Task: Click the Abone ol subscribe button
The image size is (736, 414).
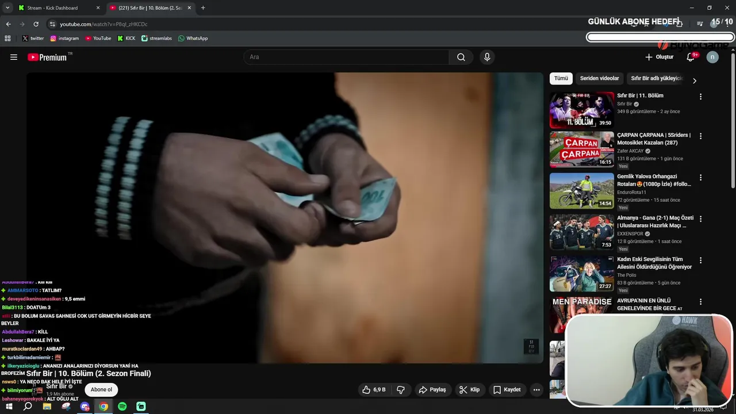Action: (x=101, y=390)
